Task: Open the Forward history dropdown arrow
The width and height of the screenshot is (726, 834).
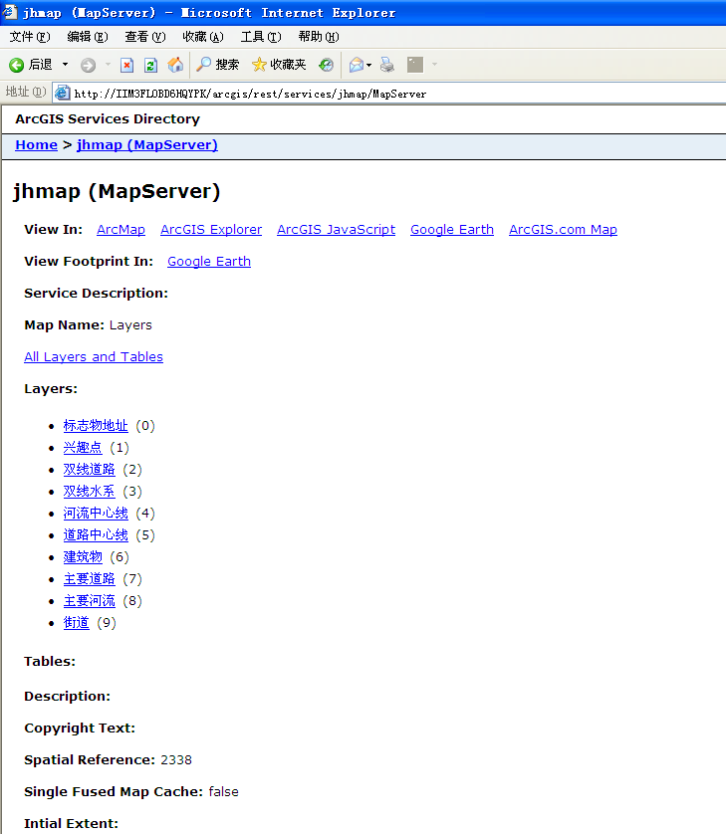Action: (x=108, y=65)
